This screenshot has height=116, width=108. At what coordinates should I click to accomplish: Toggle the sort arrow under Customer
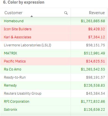coord(32,16)
